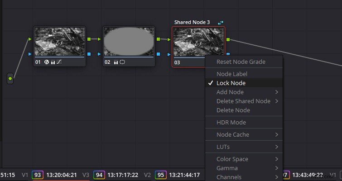Click the Shared Node 3 label
The width and height of the screenshot is (342, 181).
pyautogui.click(x=192, y=22)
